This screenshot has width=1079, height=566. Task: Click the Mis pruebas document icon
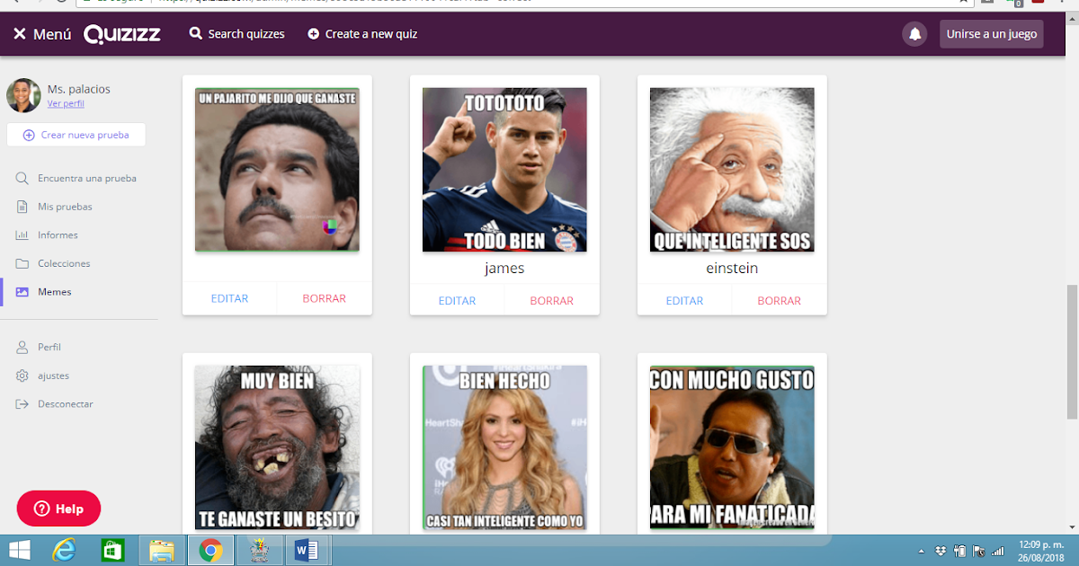point(23,206)
